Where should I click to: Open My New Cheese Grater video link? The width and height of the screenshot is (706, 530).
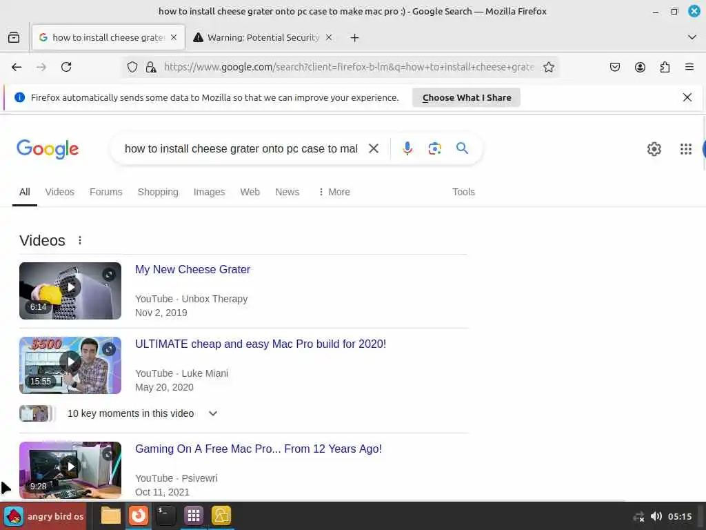pyautogui.click(x=192, y=270)
